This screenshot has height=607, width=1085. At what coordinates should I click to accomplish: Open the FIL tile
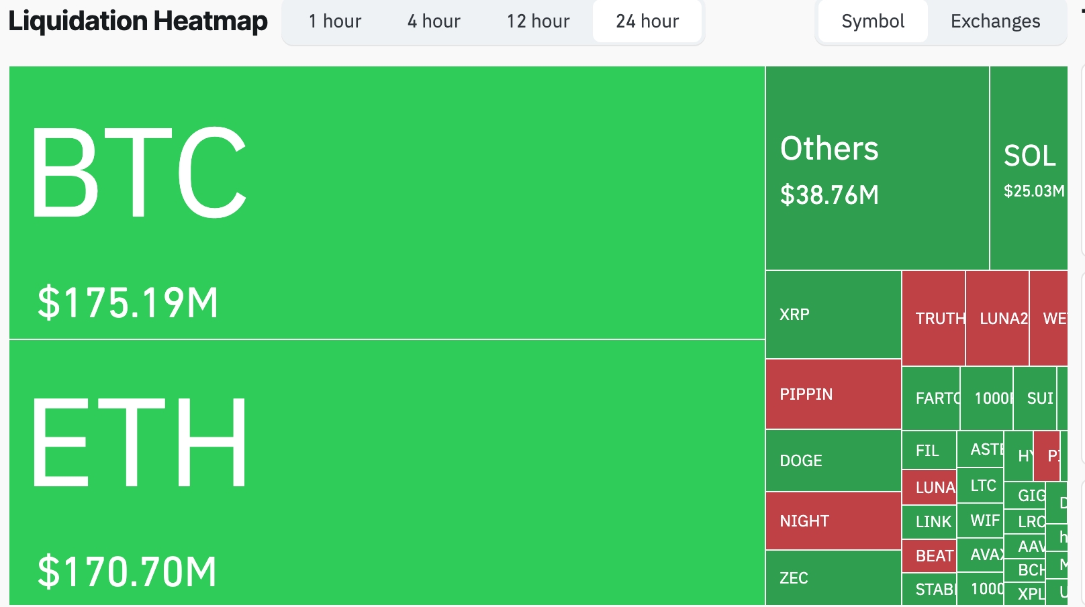tap(929, 451)
